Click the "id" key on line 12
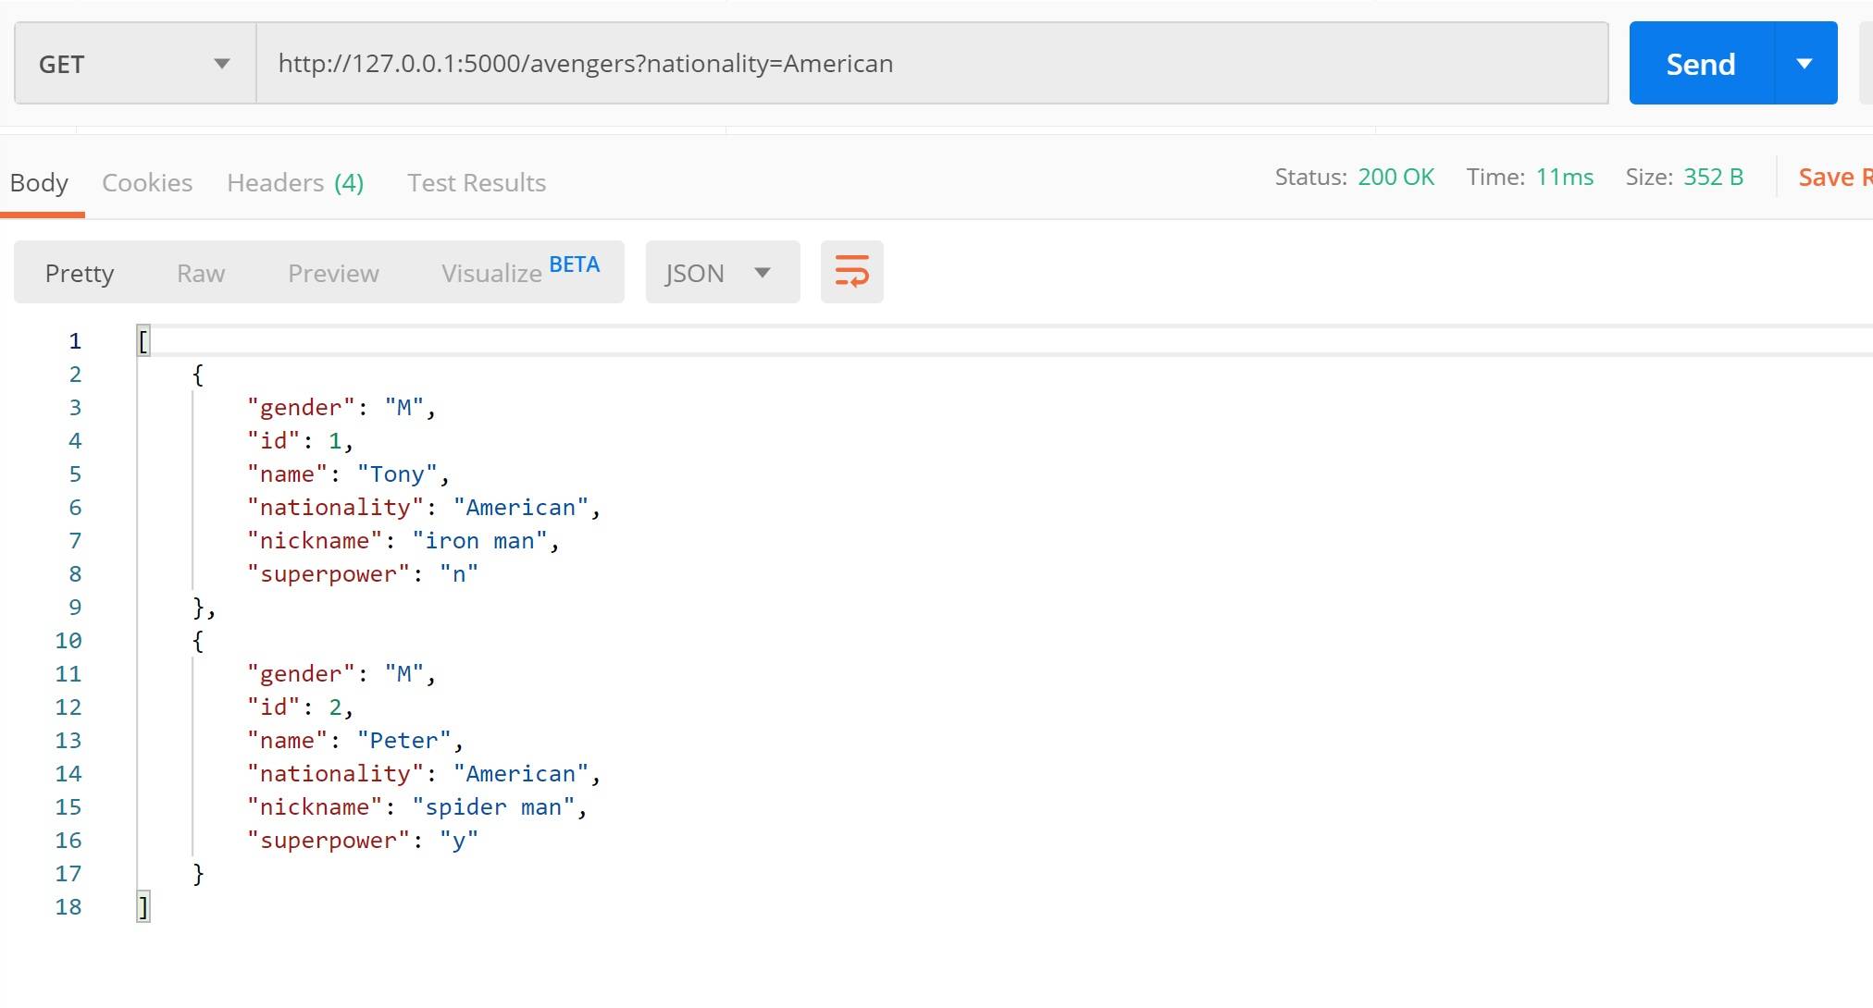 pyautogui.click(x=274, y=707)
